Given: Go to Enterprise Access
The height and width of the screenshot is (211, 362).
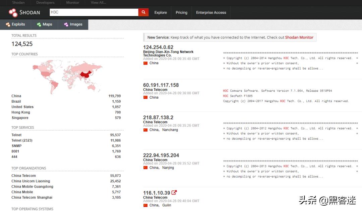Looking at the screenshot, I should (x=211, y=13).
